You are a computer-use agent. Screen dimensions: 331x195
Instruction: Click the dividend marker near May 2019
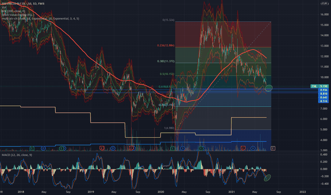[113, 149]
